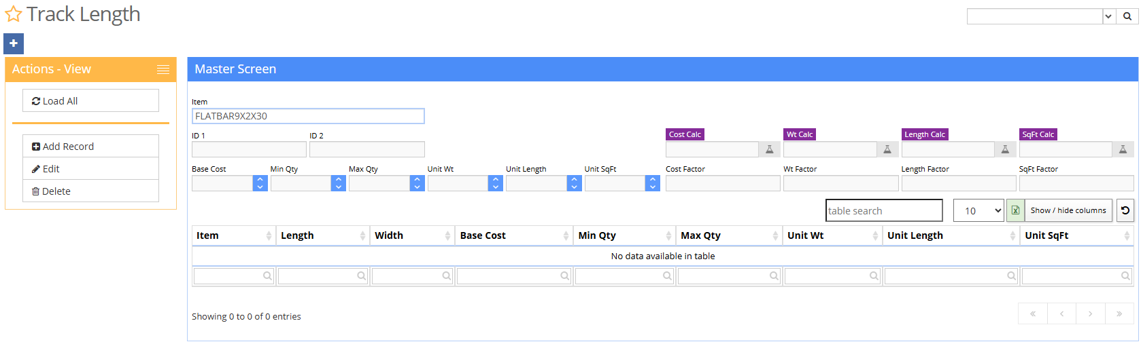Image resolution: width=1141 pixels, height=344 pixels.
Task: Click the table search box
Action: (x=884, y=210)
